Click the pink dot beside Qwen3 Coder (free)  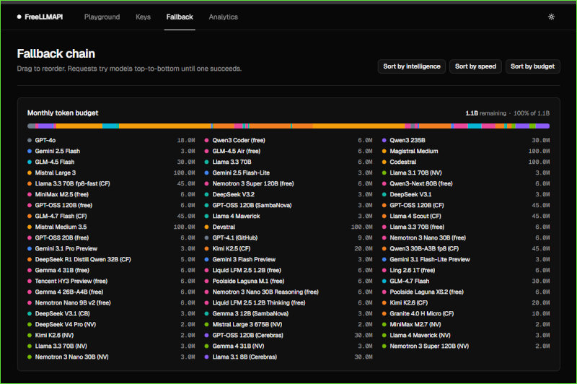[206, 140]
